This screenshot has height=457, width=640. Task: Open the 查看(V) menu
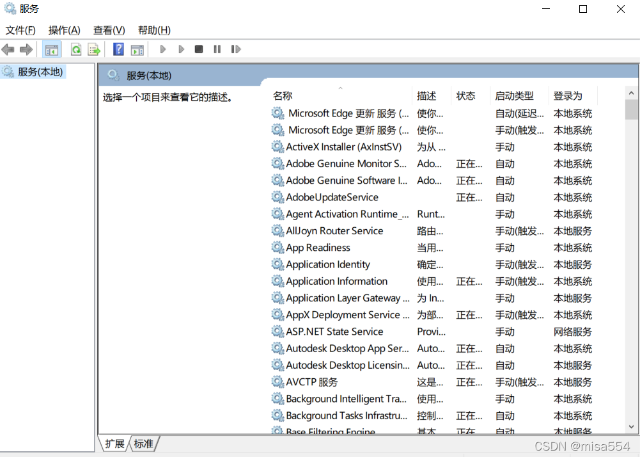click(x=109, y=30)
